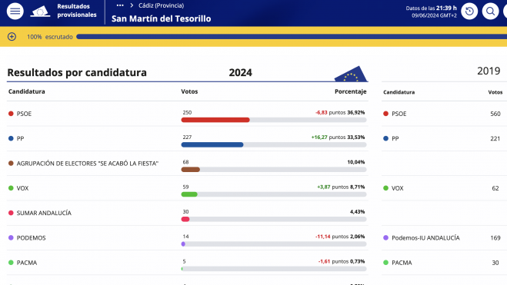This screenshot has width=507, height=285.
Task: Open the history clock icon
Action: pyautogui.click(x=469, y=12)
